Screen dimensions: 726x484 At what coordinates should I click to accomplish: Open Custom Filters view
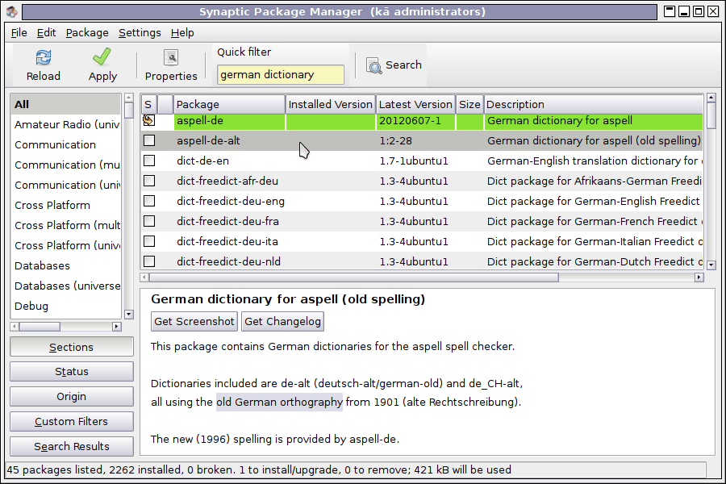(71, 421)
